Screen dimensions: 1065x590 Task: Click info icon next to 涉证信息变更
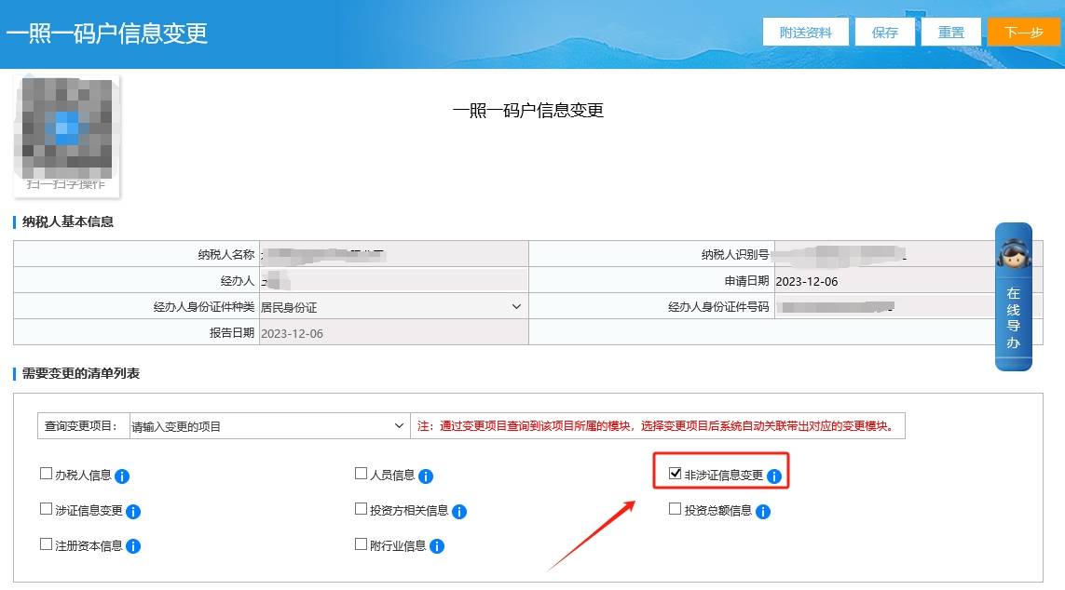(x=133, y=512)
